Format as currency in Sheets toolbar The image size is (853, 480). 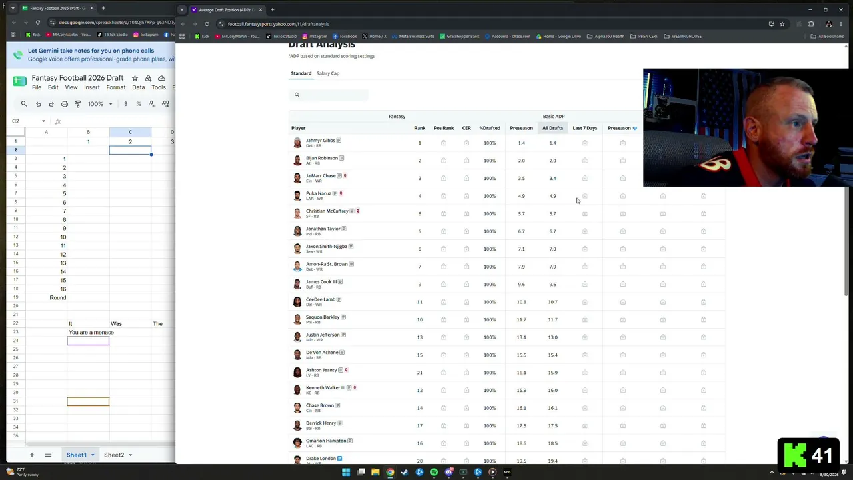click(125, 104)
